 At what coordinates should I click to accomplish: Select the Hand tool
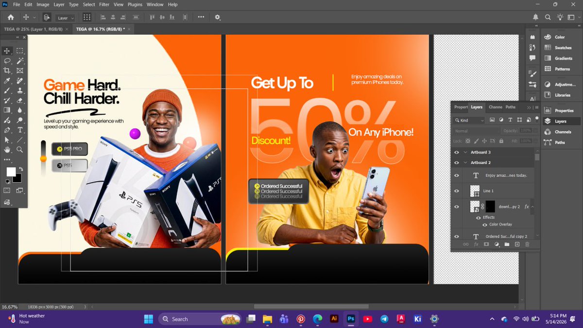pyautogui.click(x=7, y=150)
